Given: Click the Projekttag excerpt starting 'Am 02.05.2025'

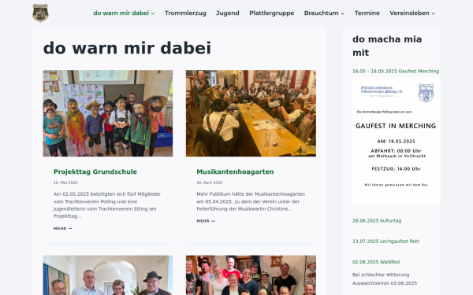Looking at the screenshot, I should (107, 205).
